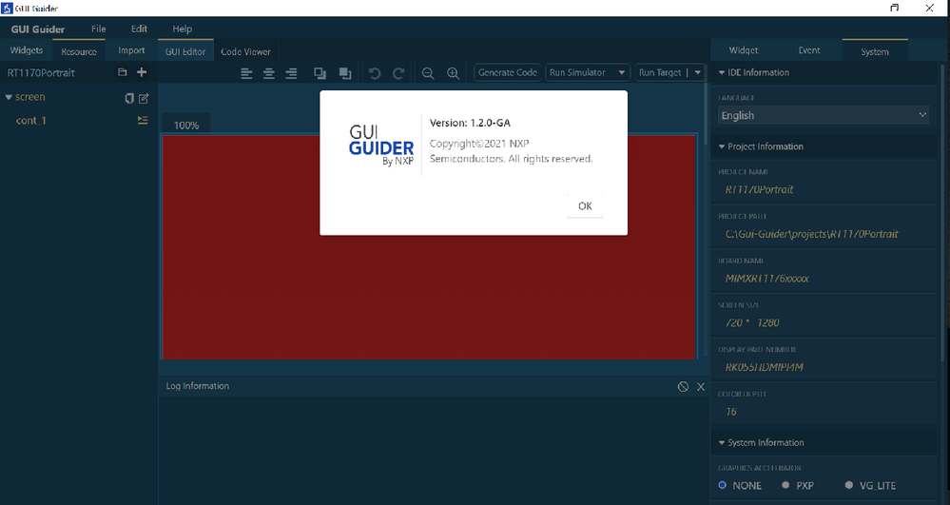The image size is (950, 505).
Task: Click the send to back icon
Action: (x=345, y=73)
